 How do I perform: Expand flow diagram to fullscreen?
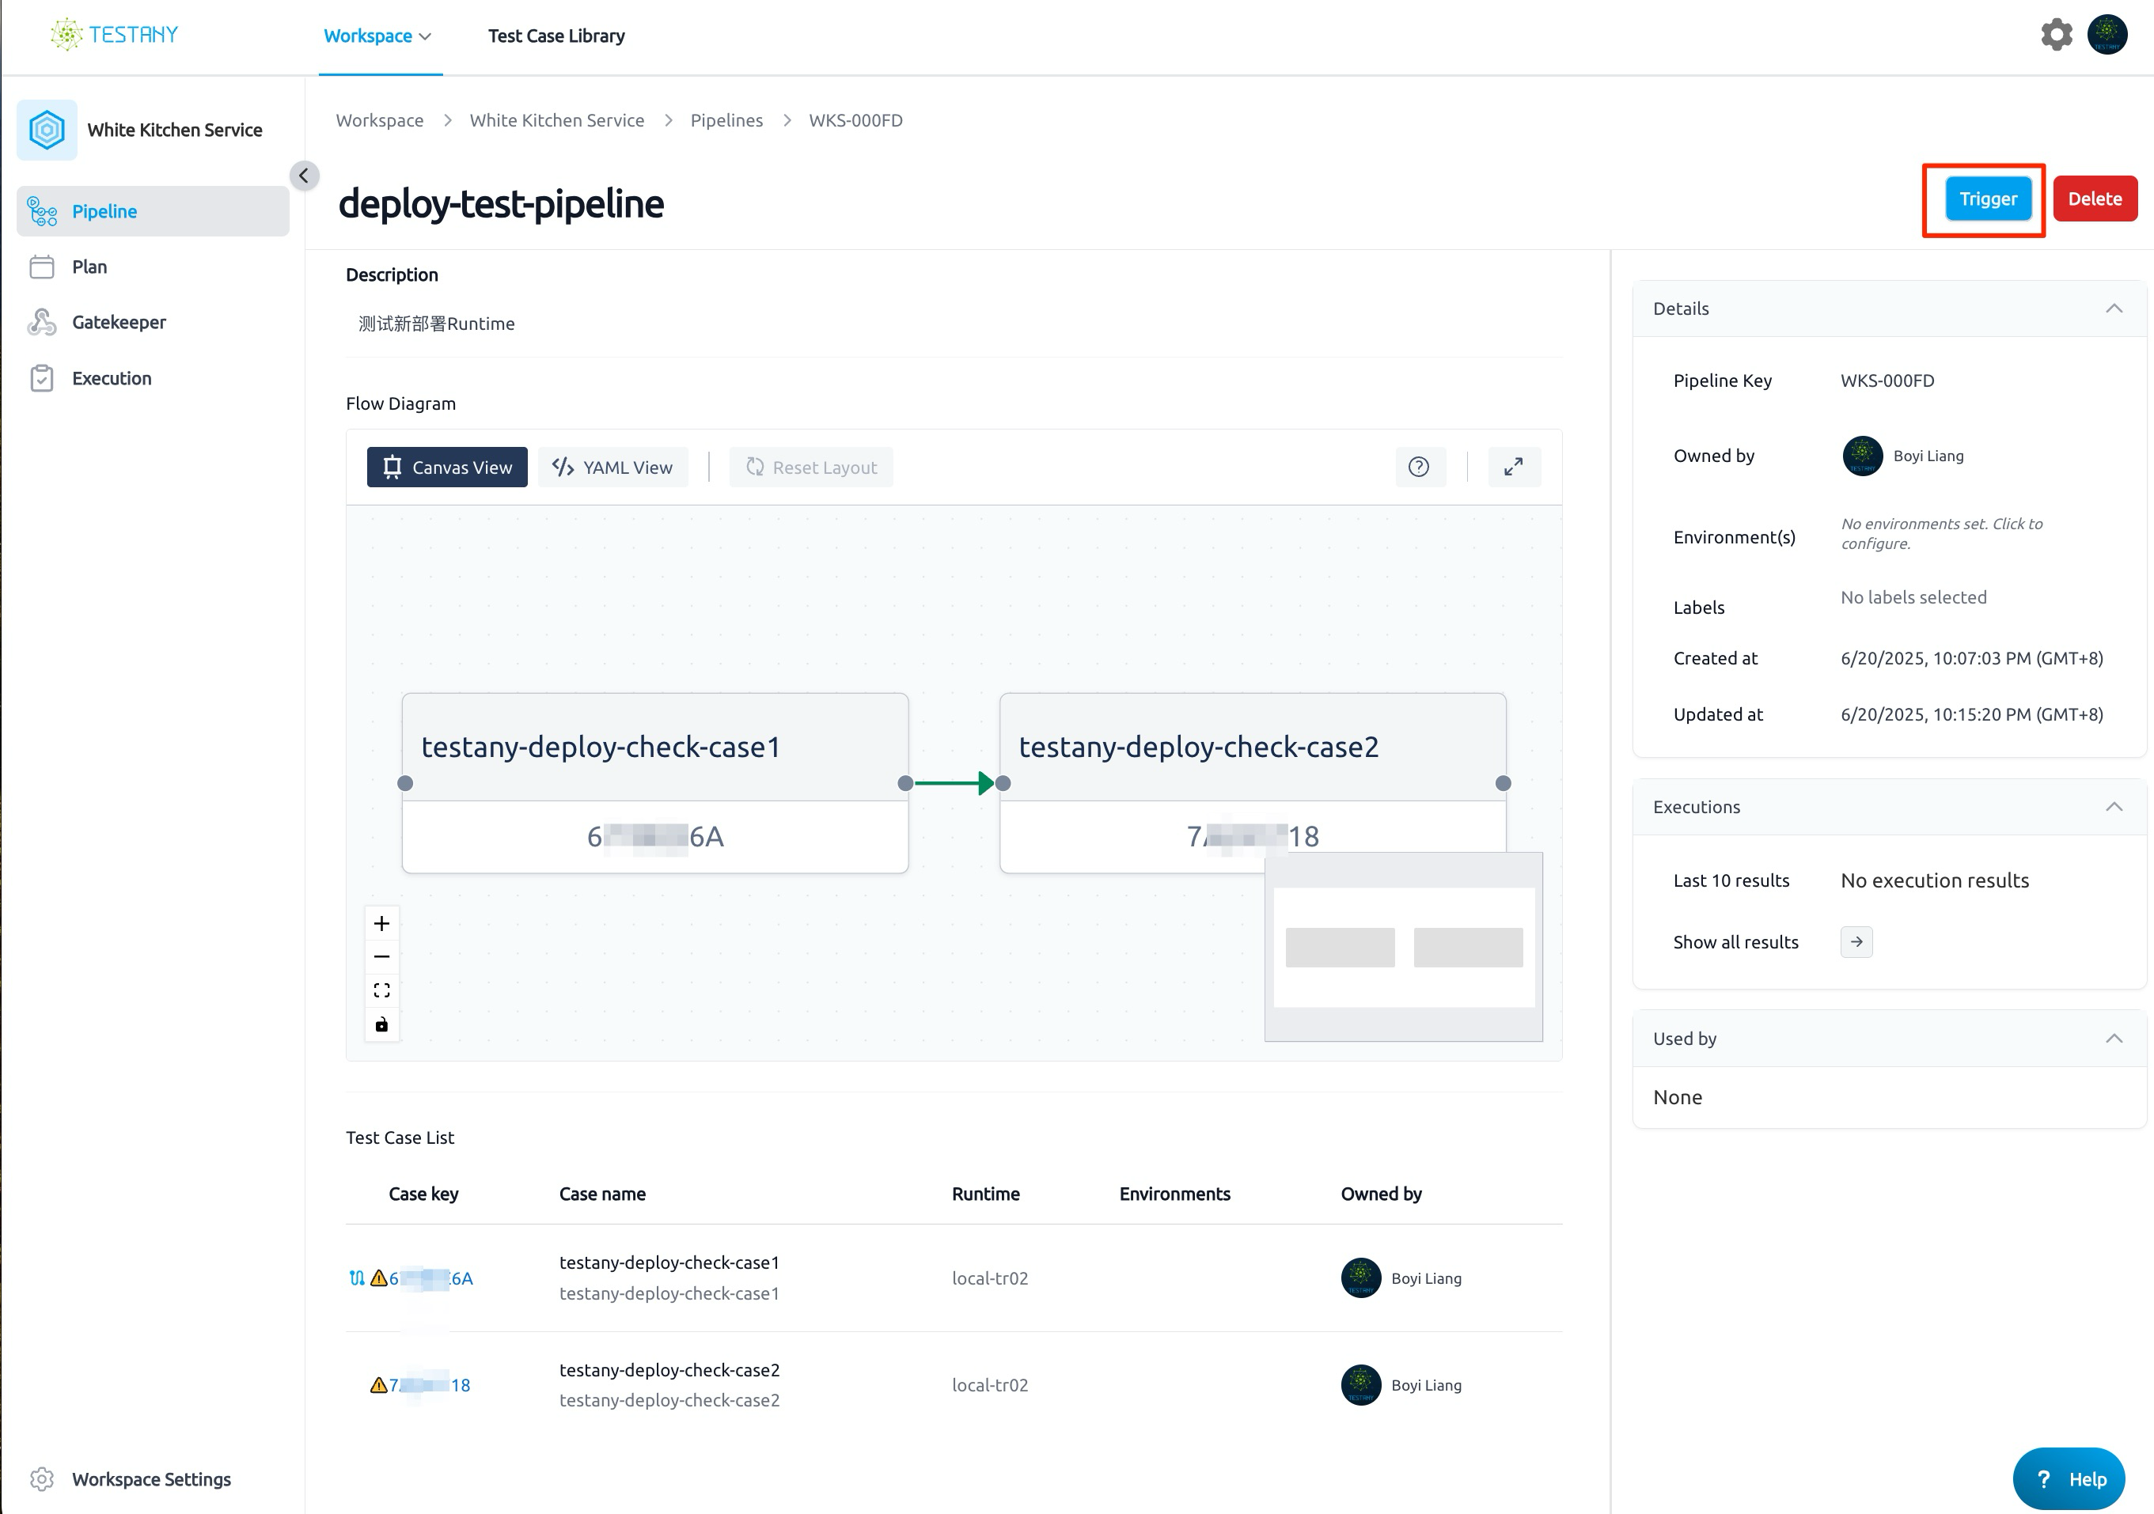pos(1513,466)
